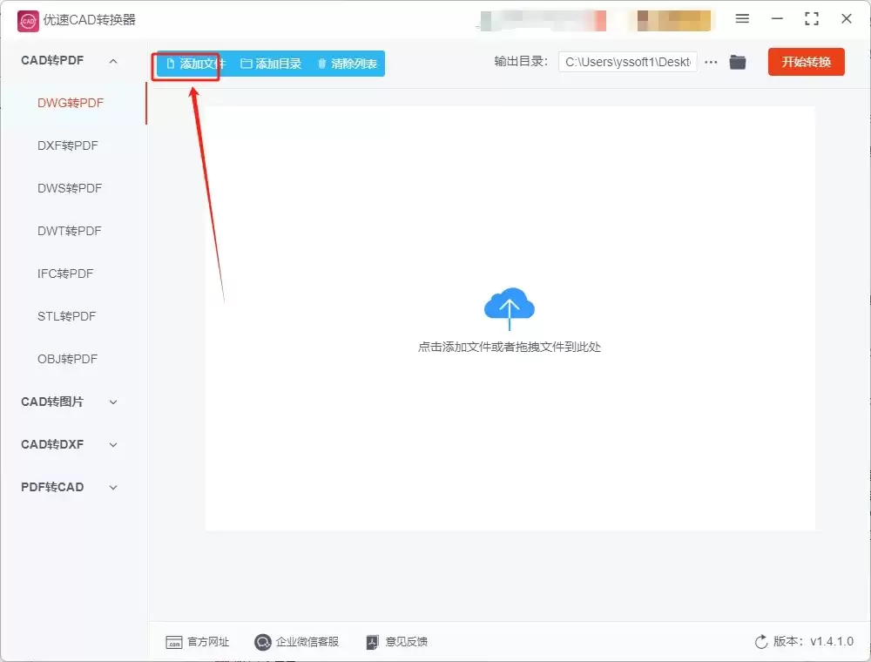Click the 优速CAD转换器 logo icon
This screenshot has width=871, height=662.
coord(26,18)
